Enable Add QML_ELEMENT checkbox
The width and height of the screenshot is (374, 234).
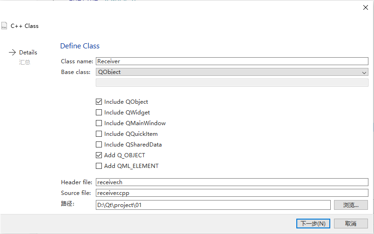pos(99,166)
